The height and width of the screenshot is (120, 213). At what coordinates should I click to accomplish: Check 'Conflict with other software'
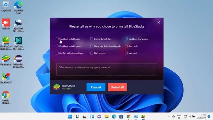pyautogui.click(x=57, y=53)
